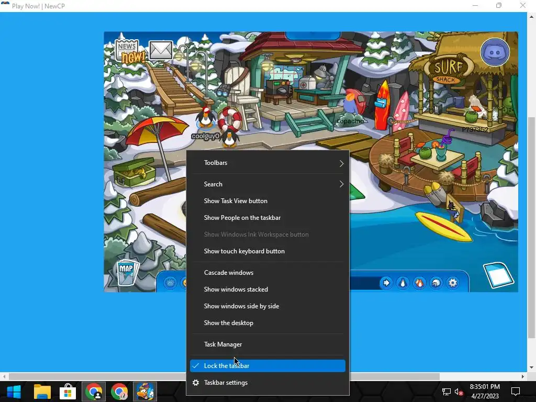
Task: Open the News newspaper icon in game
Action: click(129, 52)
